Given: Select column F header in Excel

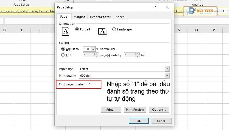Looking at the screenshot, I should point(40,30).
